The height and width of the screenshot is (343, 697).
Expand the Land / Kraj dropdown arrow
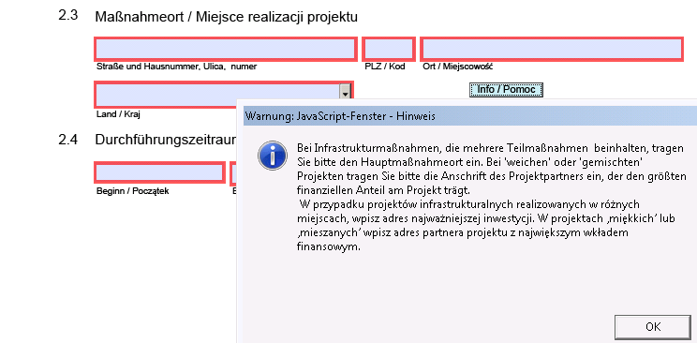tap(345, 92)
